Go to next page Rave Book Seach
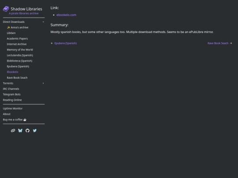Screen dimensions: 238x178 pyautogui.click(x=218, y=43)
